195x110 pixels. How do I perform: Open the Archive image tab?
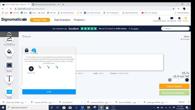pos(27,51)
